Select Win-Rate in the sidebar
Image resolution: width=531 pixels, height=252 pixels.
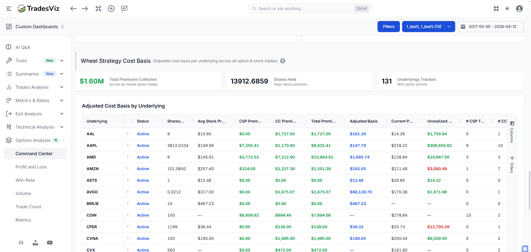point(25,180)
